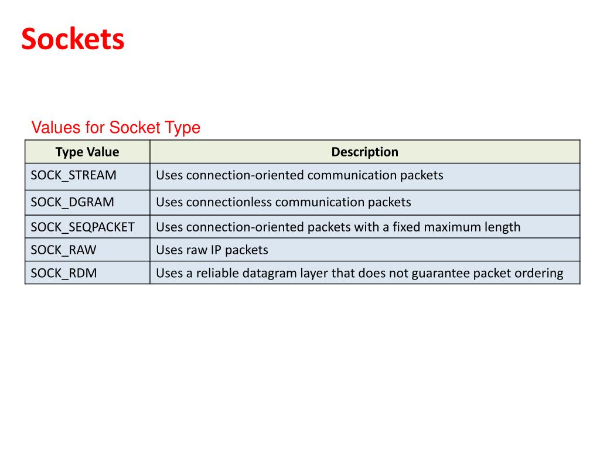Click the Uses raw IP packets description
This screenshot has height=450, width=600.
tap(212, 250)
